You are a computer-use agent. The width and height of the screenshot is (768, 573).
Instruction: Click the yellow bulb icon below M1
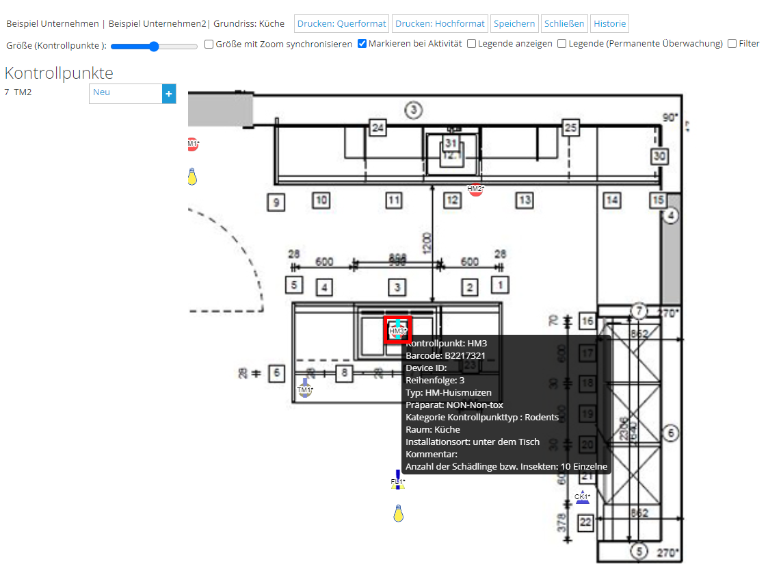(x=192, y=177)
